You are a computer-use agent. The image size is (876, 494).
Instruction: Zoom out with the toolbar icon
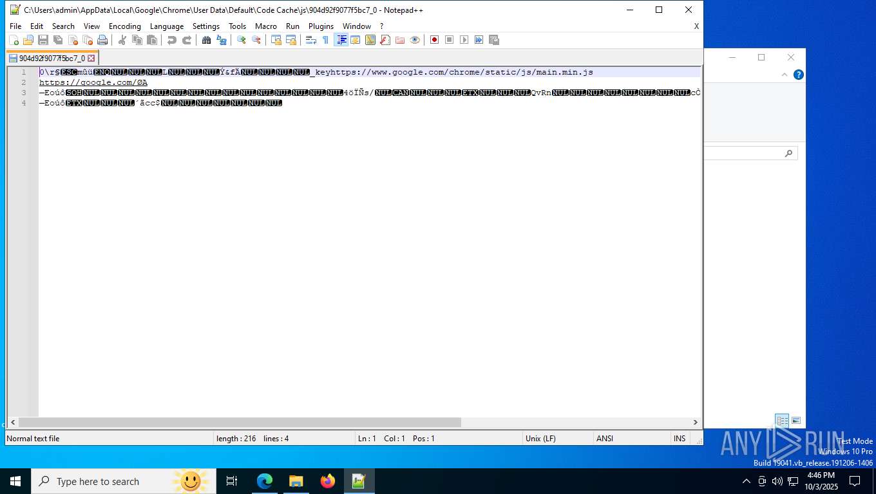(256, 40)
